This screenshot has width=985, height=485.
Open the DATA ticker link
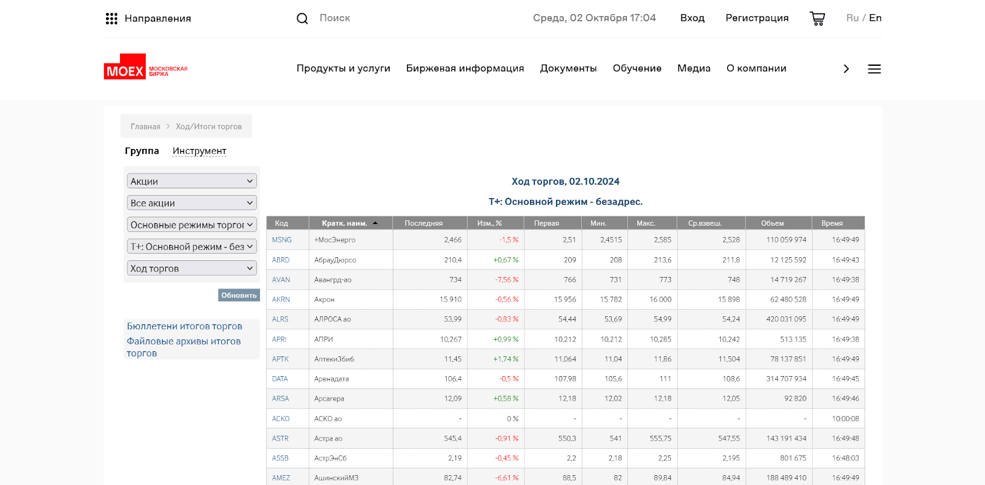(x=280, y=379)
